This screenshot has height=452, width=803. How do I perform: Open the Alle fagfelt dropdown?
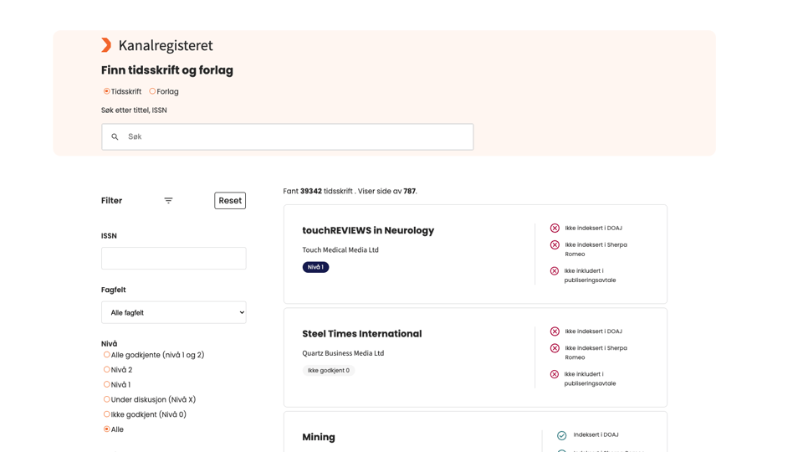(174, 312)
